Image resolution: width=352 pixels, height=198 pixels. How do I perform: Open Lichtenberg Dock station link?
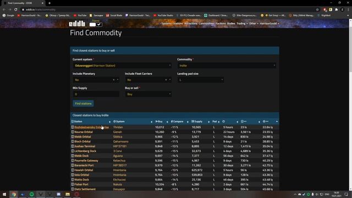tap(85, 151)
